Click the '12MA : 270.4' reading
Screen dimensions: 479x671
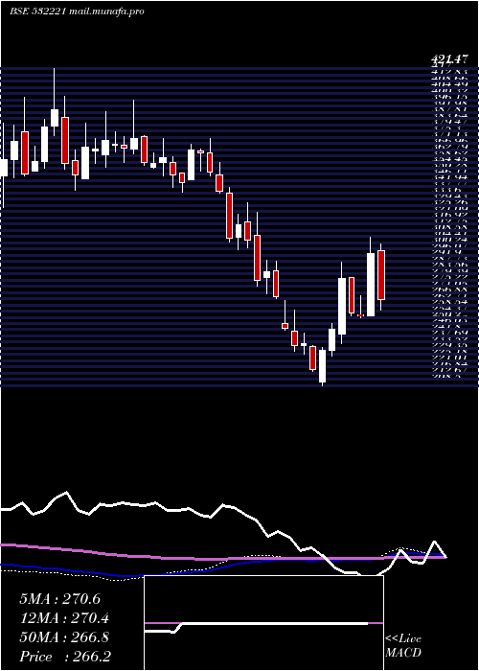point(64,618)
